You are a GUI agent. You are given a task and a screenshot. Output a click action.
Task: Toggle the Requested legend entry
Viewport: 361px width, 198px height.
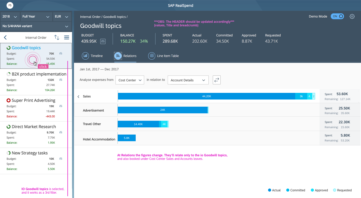click(342, 190)
